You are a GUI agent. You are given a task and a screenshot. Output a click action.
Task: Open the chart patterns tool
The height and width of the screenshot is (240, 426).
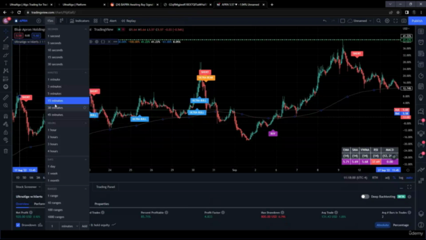[x=6, y=71]
